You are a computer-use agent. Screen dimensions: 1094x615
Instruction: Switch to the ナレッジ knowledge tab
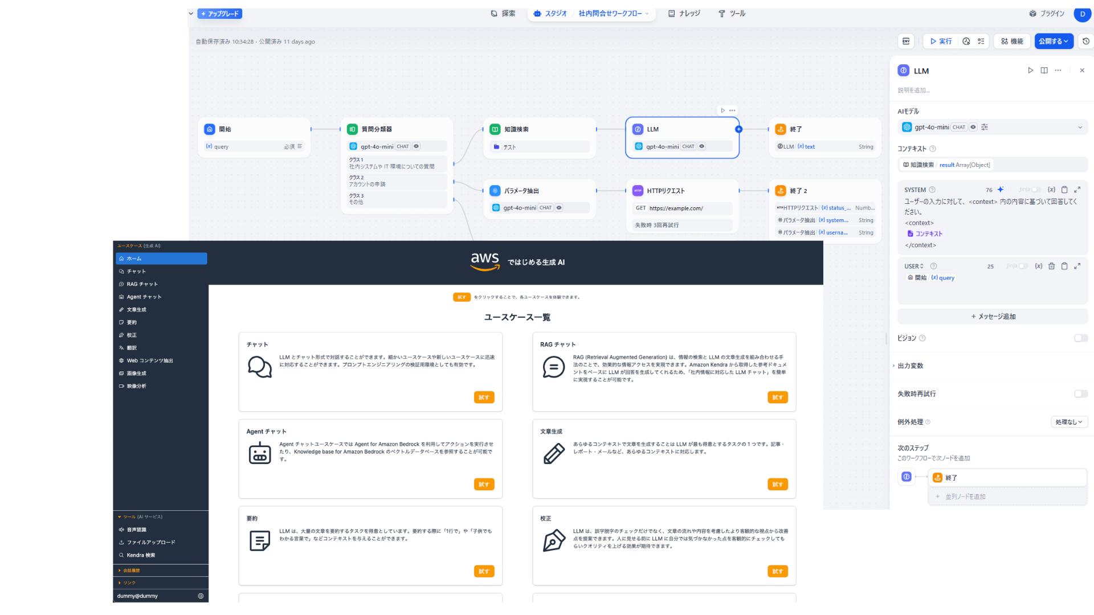(x=684, y=14)
